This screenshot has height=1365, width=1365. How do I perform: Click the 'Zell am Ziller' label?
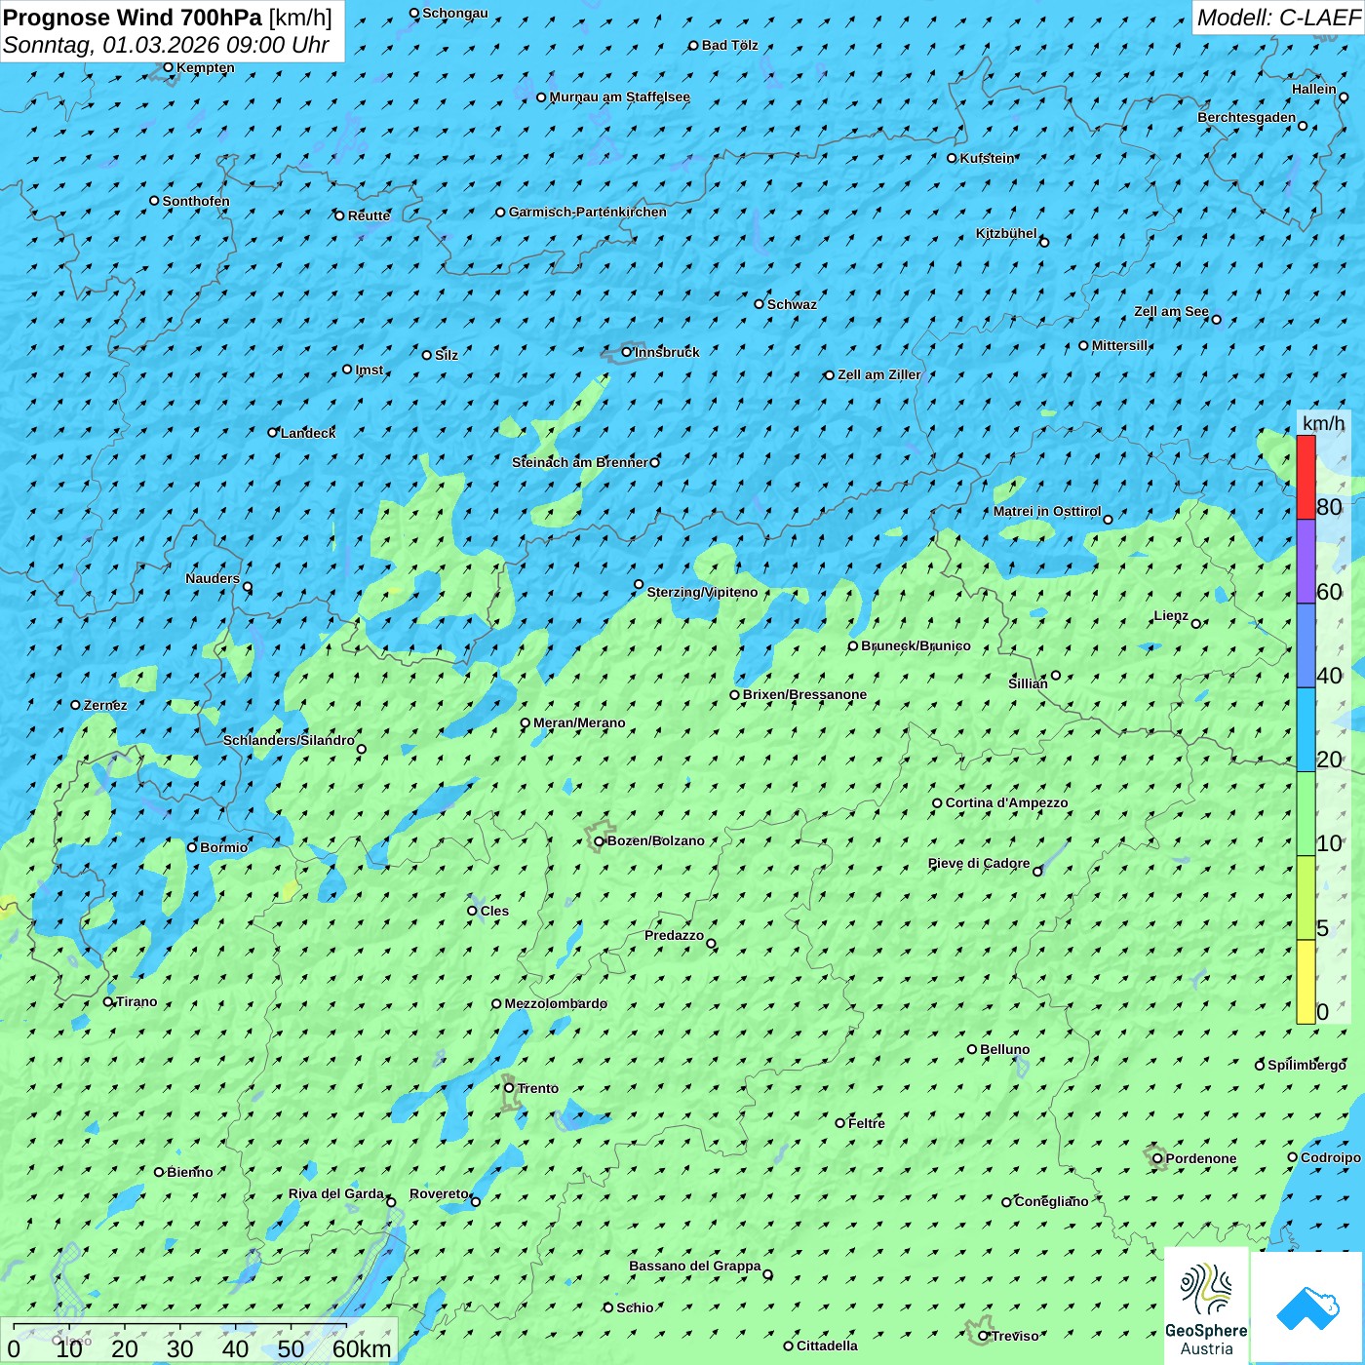[878, 374]
